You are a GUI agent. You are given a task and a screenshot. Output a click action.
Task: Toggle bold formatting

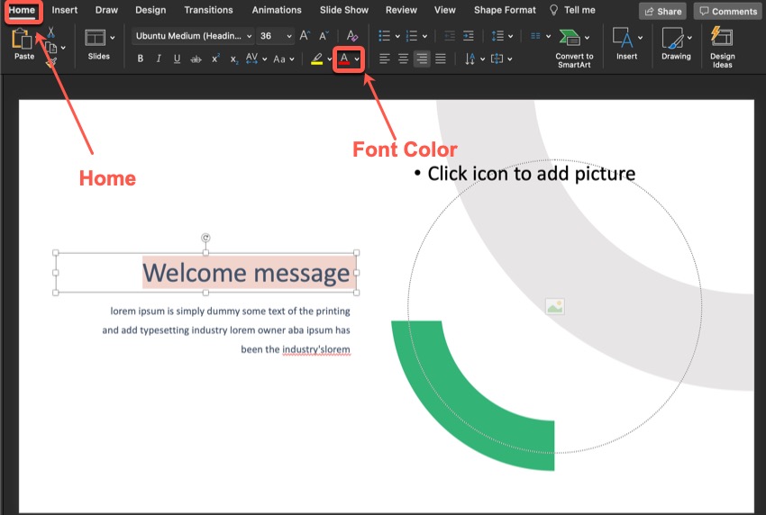pyautogui.click(x=140, y=59)
